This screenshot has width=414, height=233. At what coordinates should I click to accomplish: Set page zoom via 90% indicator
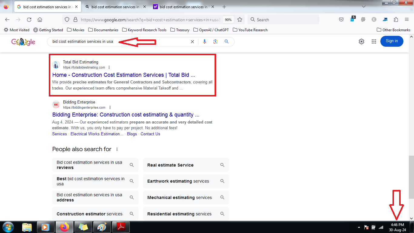[228, 20]
